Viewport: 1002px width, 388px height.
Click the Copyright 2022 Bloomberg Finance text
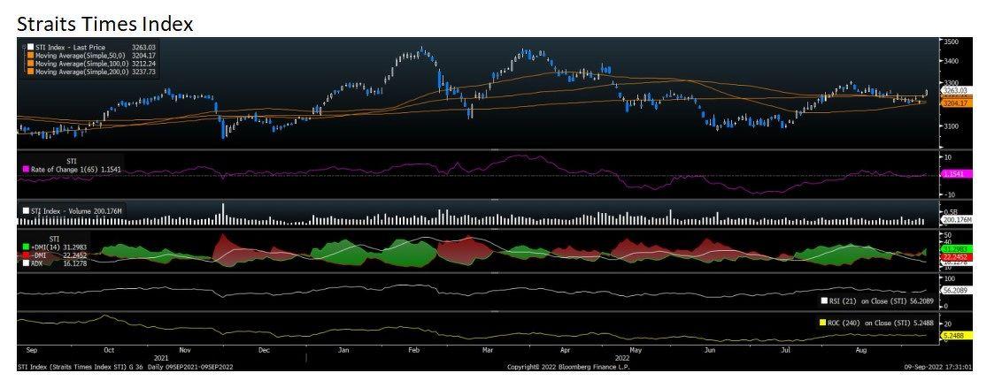tap(567, 366)
